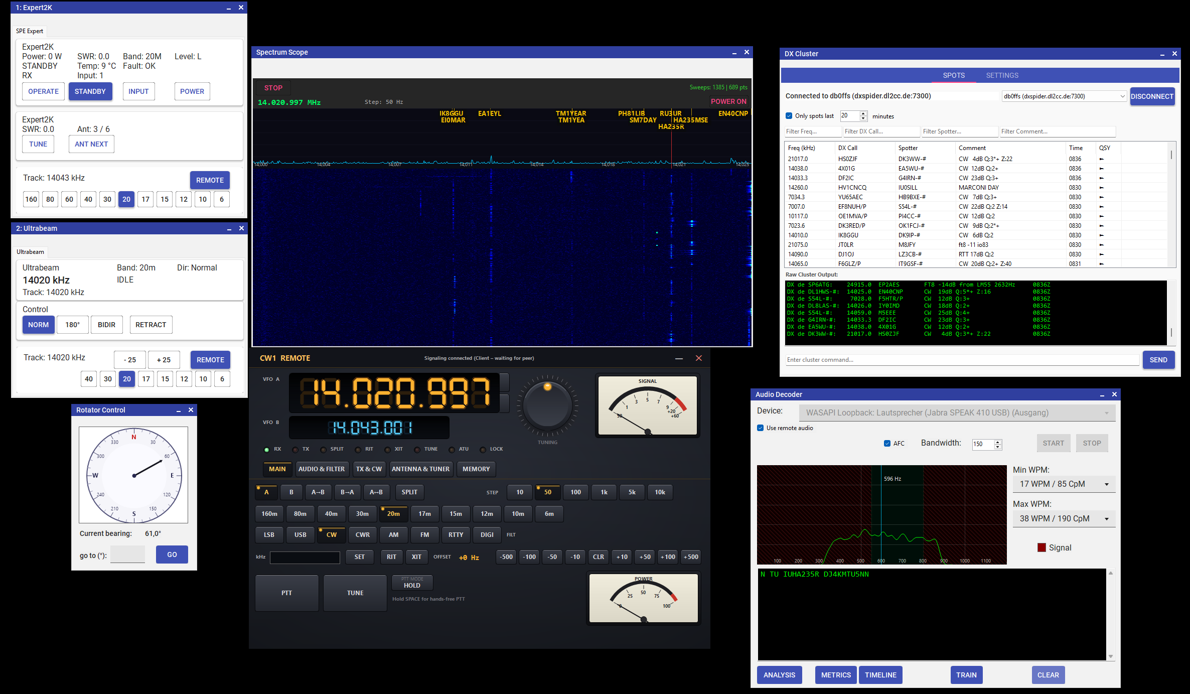Image resolution: width=1190 pixels, height=694 pixels.
Task: Click the large PTT button
Action: click(286, 593)
